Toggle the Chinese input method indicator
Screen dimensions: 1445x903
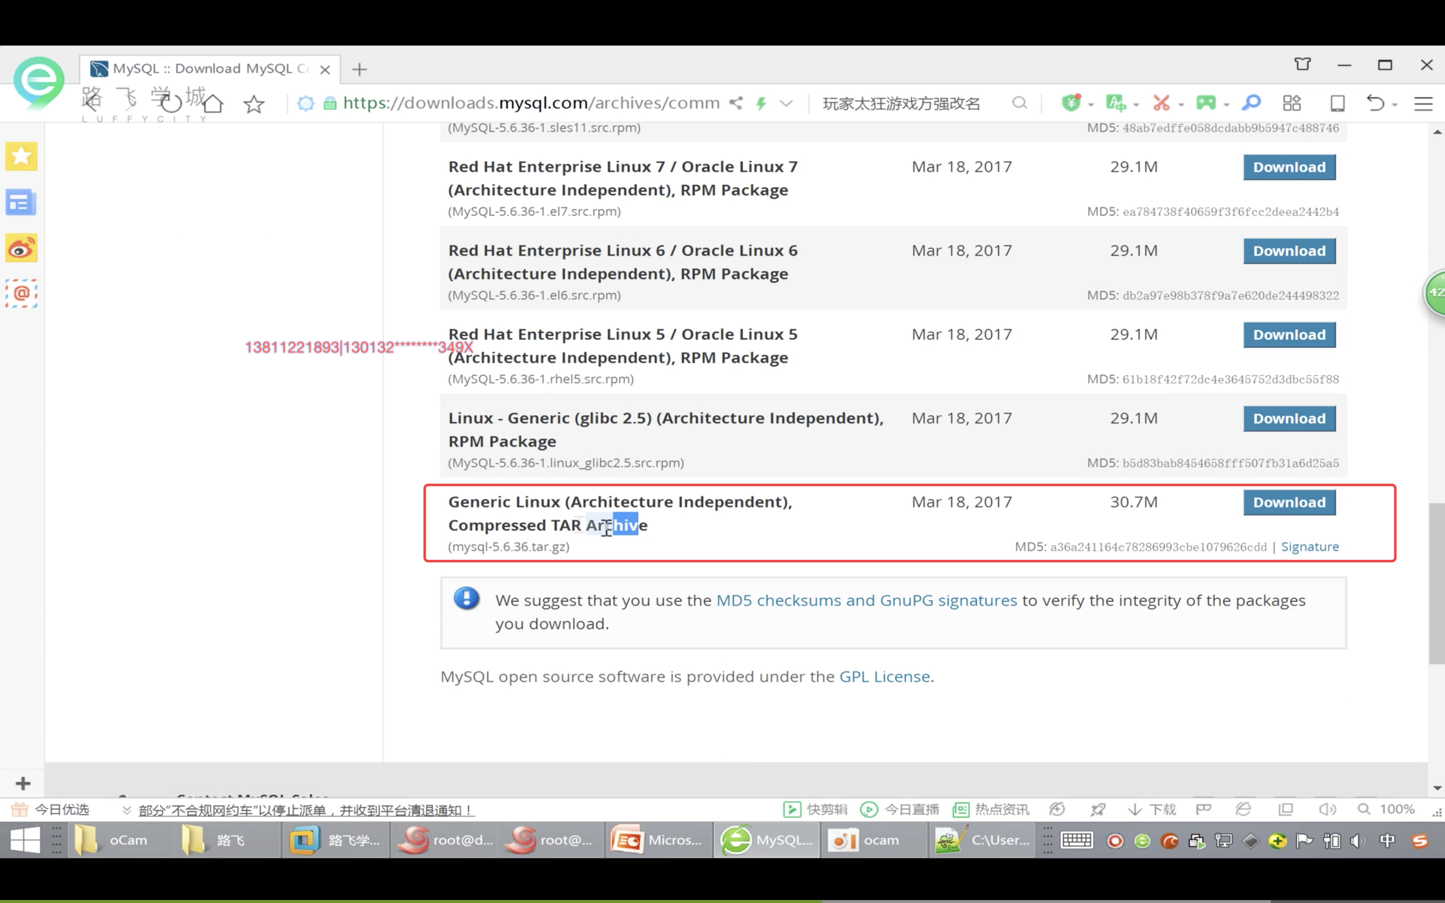click(x=1387, y=840)
